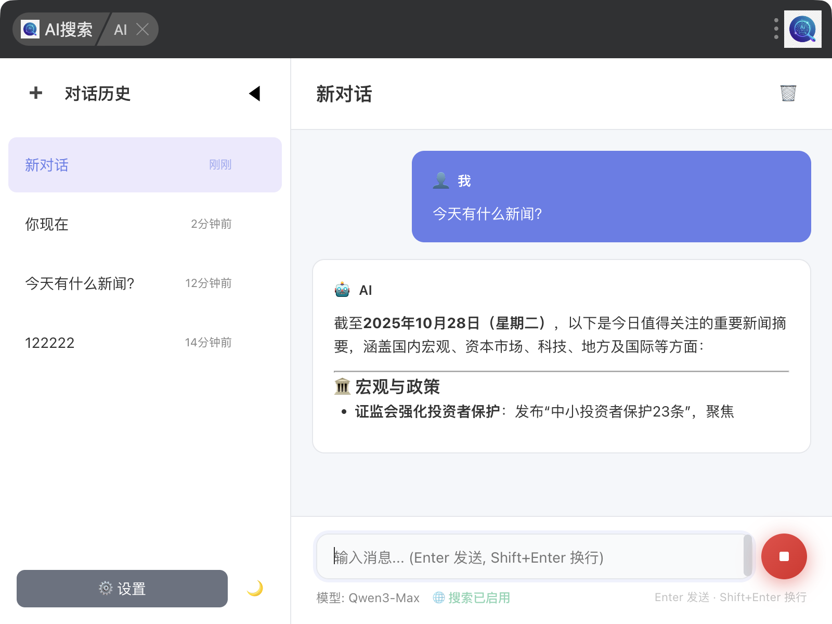This screenshot has width=832, height=624.
Task: Click the plus icon to start new chat
Action: coord(36,93)
